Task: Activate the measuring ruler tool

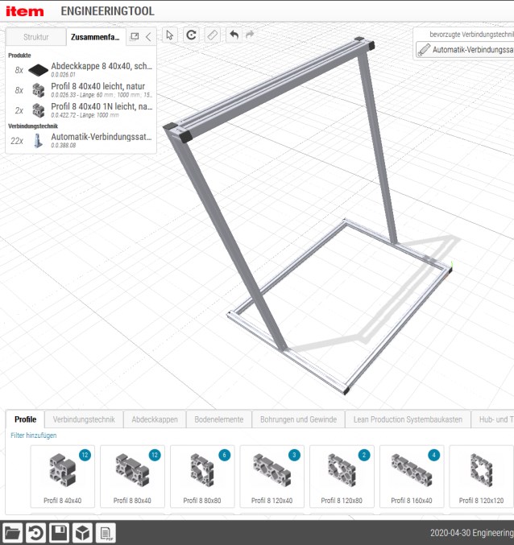Action: pyautogui.click(x=213, y=35)
